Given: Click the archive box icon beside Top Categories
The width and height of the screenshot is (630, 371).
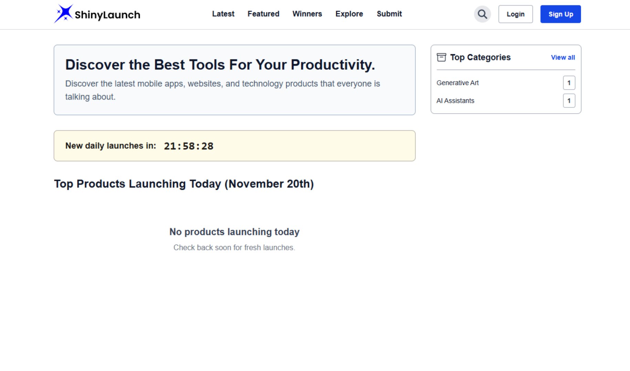Looking at the screenshot, I should tap(441, 57).
